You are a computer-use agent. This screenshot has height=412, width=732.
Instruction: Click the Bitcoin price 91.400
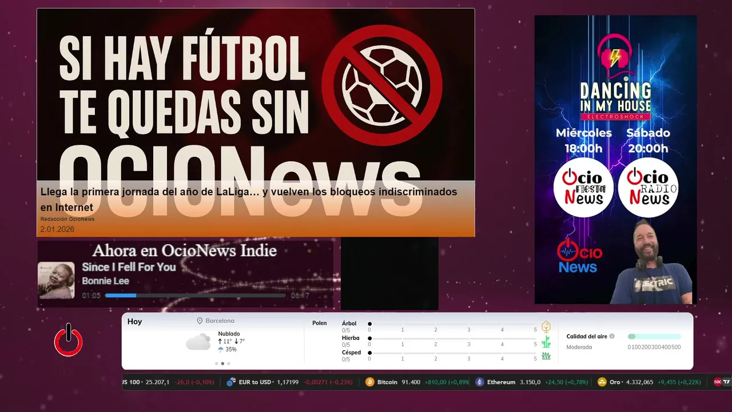point(410,382)
